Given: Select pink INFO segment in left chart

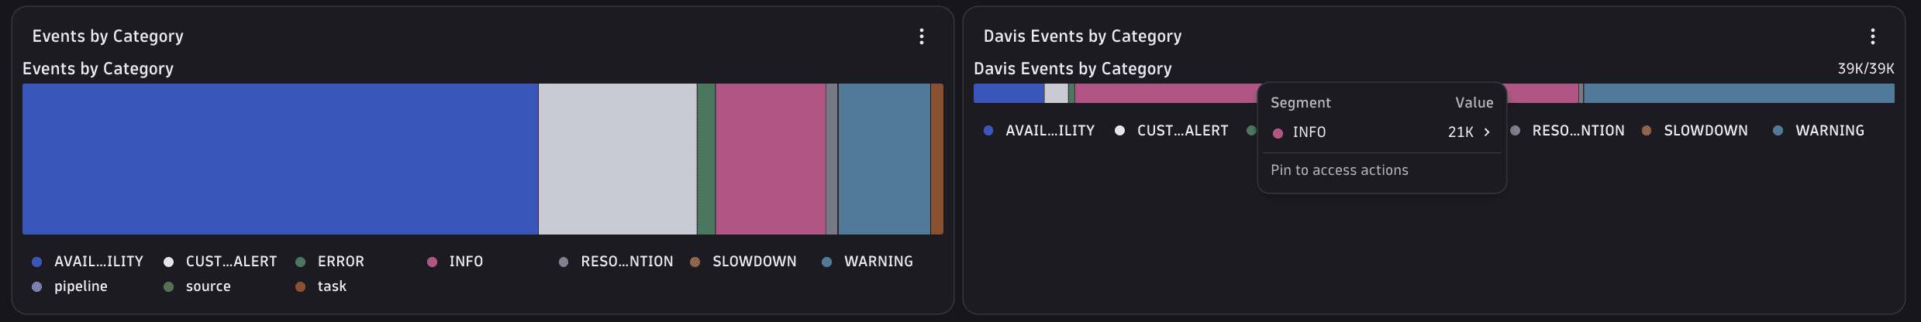Looking at the screenshot, I should click(x=771, y=159).
